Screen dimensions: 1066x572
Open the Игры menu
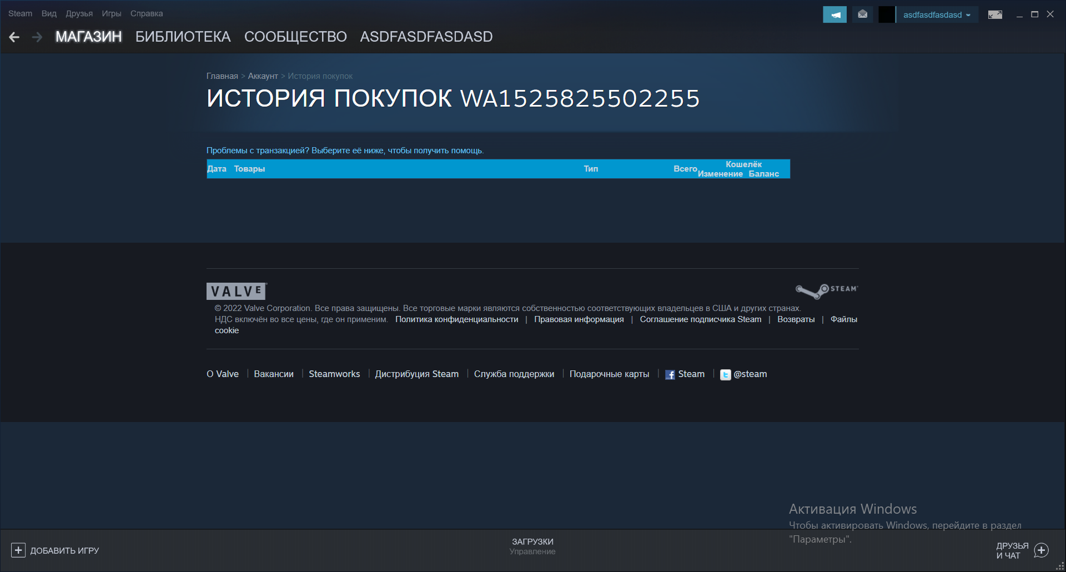[x=112, y=13]
